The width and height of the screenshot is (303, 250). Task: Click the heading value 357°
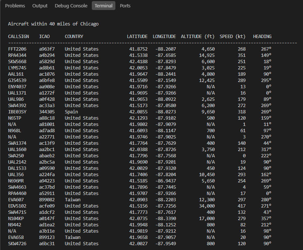point(266,219)
